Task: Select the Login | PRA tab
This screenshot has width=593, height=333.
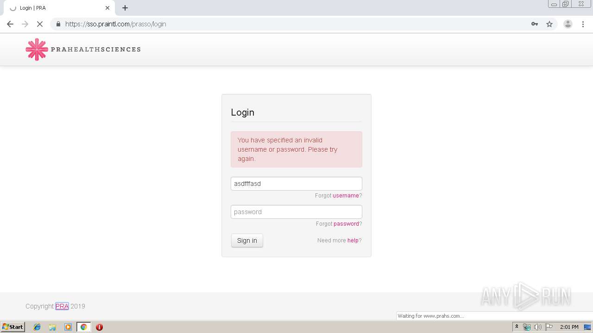Action: pos(58,8)
